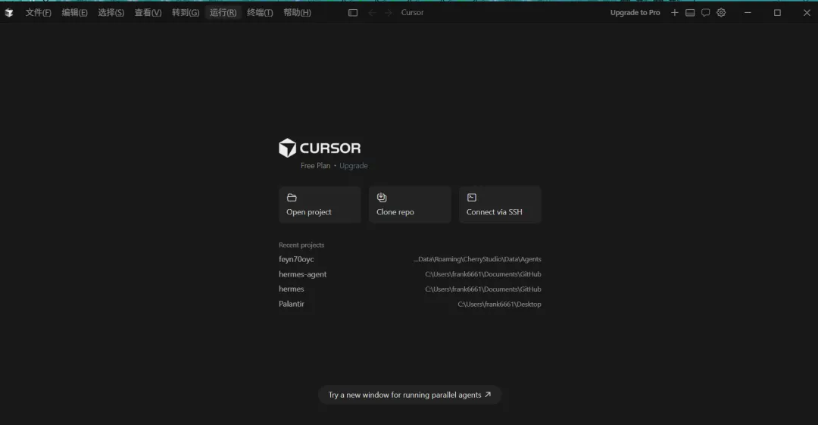Toggle the bottom panel layout icon
Image resolution: width=818 pixels, height=425 pixels.
tap(690, 13)
